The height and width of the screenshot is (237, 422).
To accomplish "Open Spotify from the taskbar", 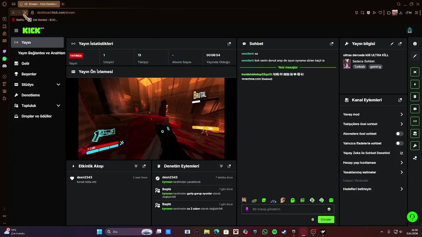I will (274, 232).
